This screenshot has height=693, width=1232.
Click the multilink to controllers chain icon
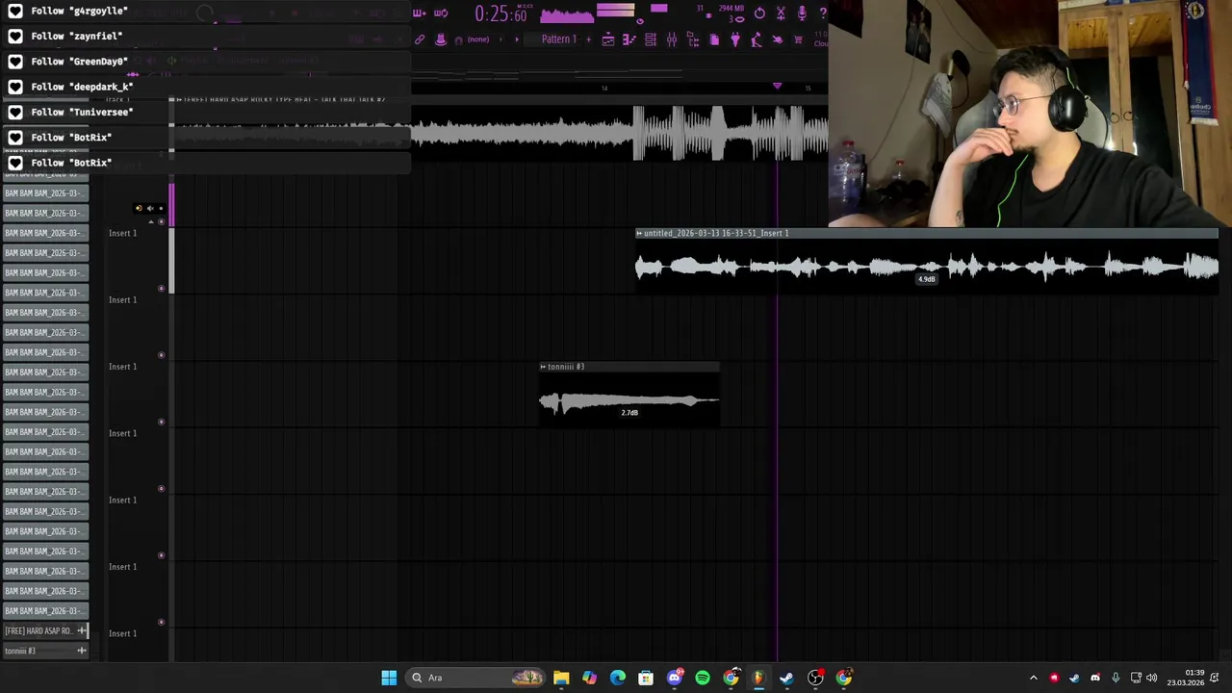[420, 39]
